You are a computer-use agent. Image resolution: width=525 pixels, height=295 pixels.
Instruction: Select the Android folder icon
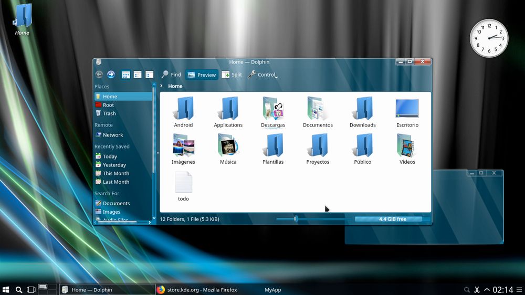(x=183, y=109)
